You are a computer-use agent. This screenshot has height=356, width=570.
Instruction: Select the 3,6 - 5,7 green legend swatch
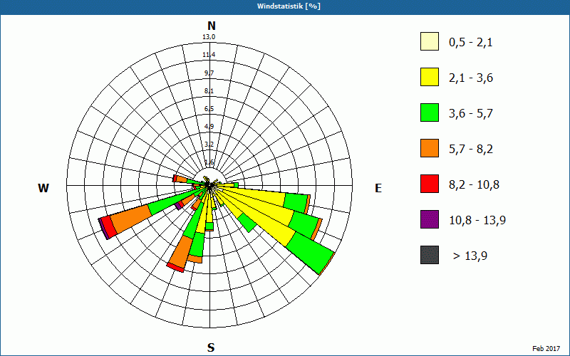tap(430, 112)
